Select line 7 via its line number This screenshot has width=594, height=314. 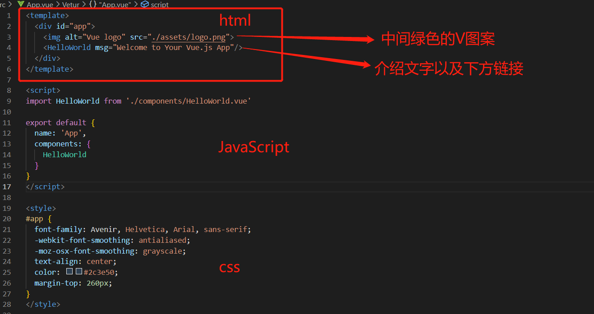pos(9,80)
